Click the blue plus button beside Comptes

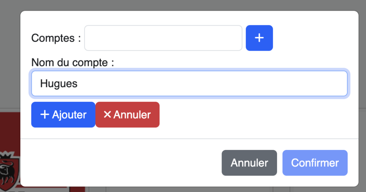coord(259,38)
